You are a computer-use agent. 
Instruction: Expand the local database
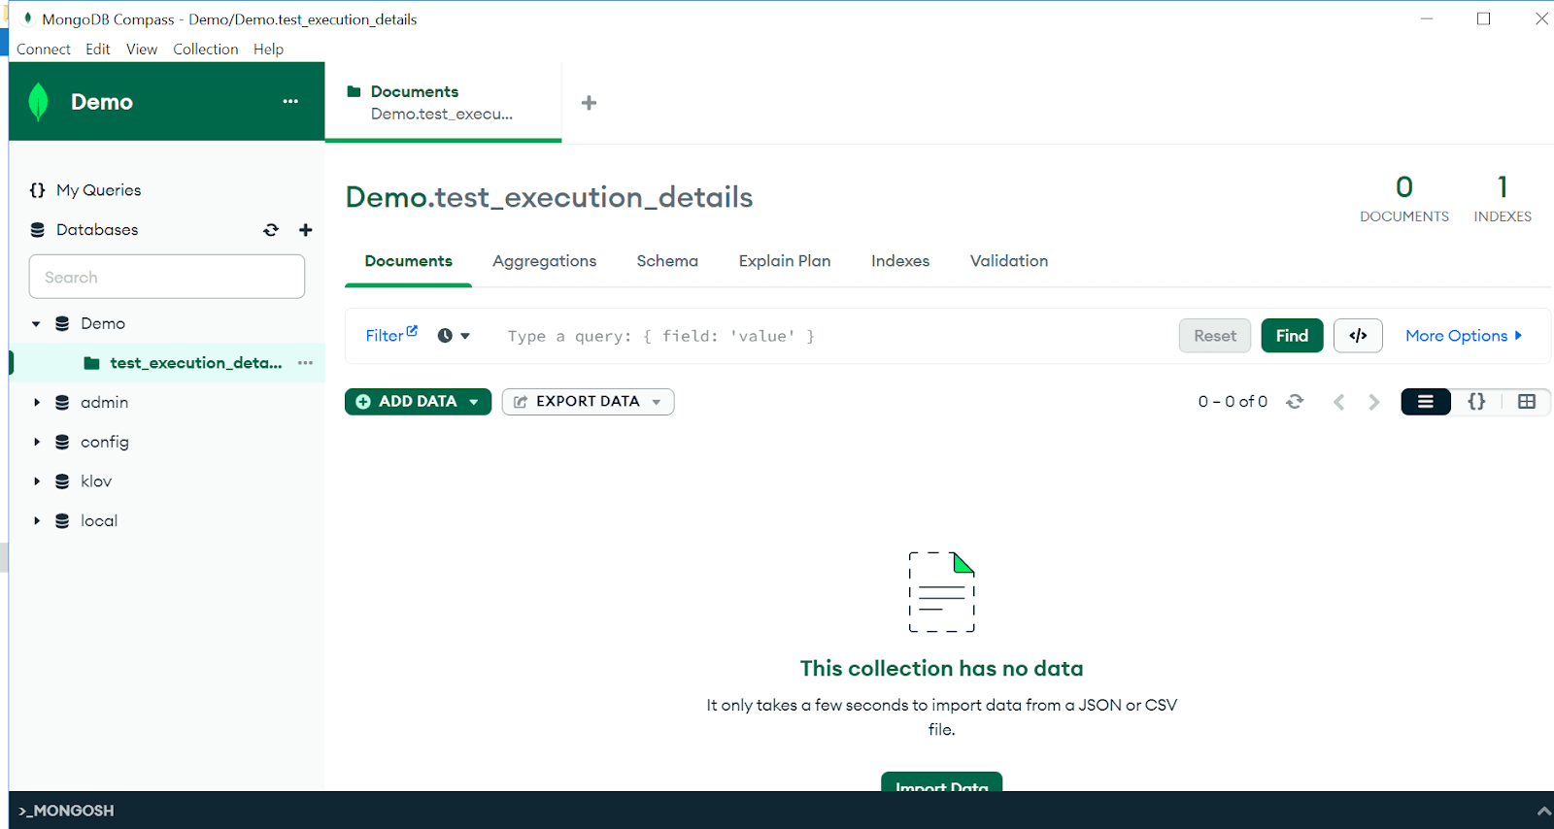[37, 521]
